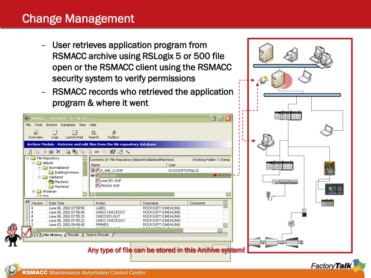The height and width of the screenshot is (278, 371).
Task: Click the chain link icon in archive toolbar
Action: (96, 152)
